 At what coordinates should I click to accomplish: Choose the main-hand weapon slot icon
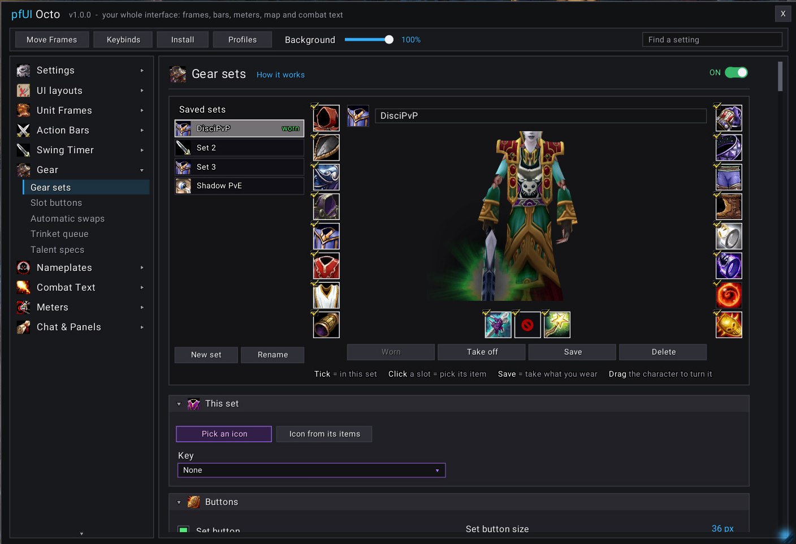coord(498,325)
